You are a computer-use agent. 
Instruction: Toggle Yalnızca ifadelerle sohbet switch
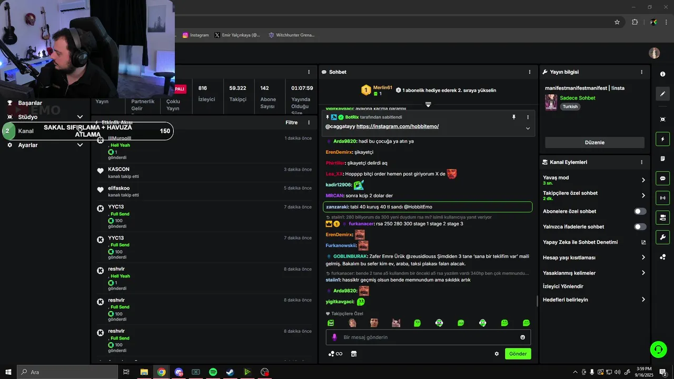(640, 227)
